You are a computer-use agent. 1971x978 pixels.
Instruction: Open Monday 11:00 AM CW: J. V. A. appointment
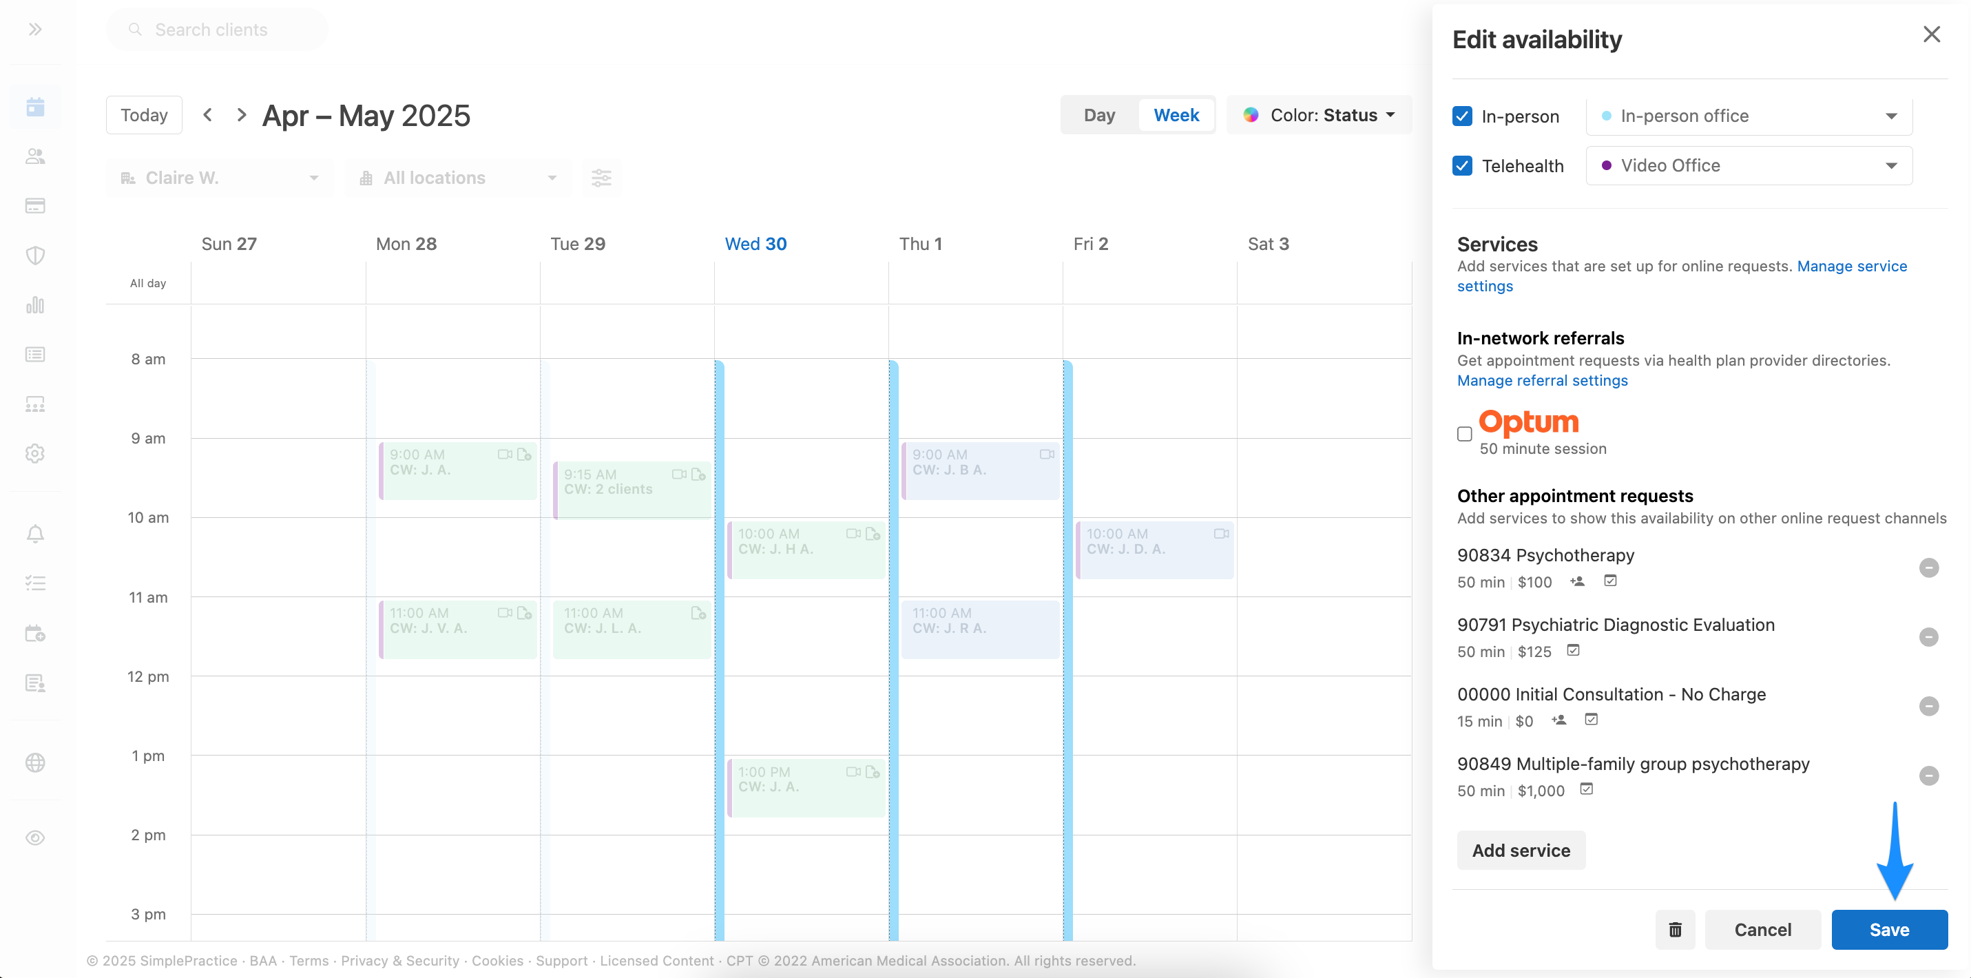point(459,630)
